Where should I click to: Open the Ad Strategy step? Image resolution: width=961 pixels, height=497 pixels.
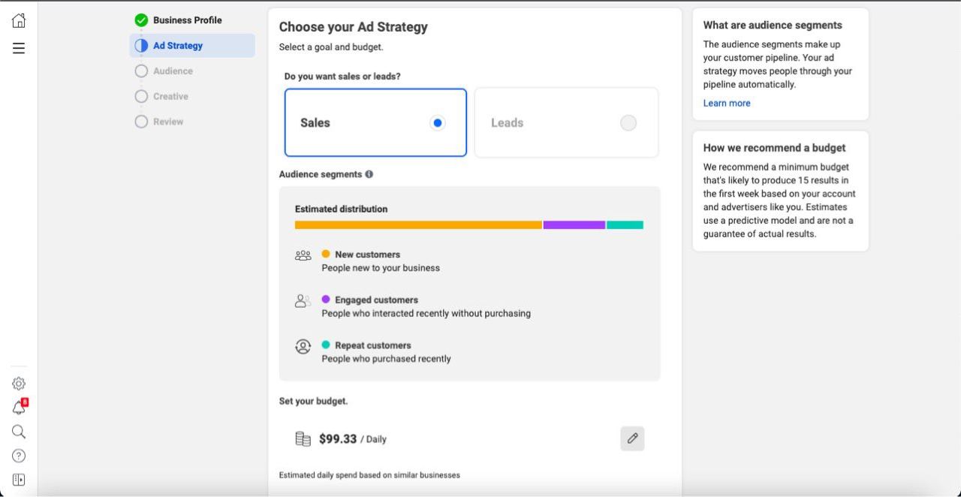tap(192, 46)
